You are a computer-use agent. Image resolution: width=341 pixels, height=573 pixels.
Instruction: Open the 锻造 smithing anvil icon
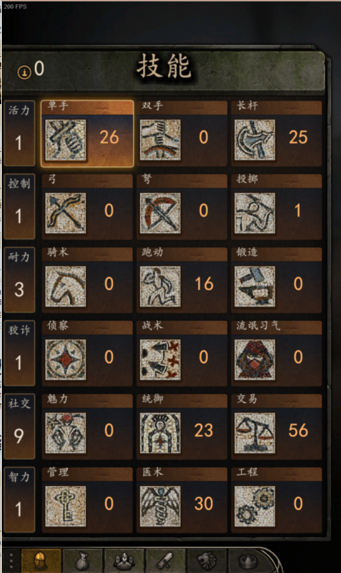[255, 286]
